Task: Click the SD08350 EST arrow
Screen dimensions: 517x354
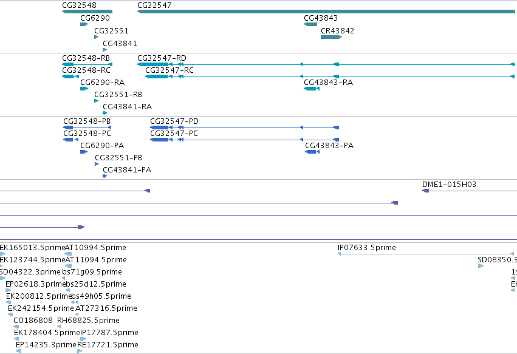Action: point(481,266)
